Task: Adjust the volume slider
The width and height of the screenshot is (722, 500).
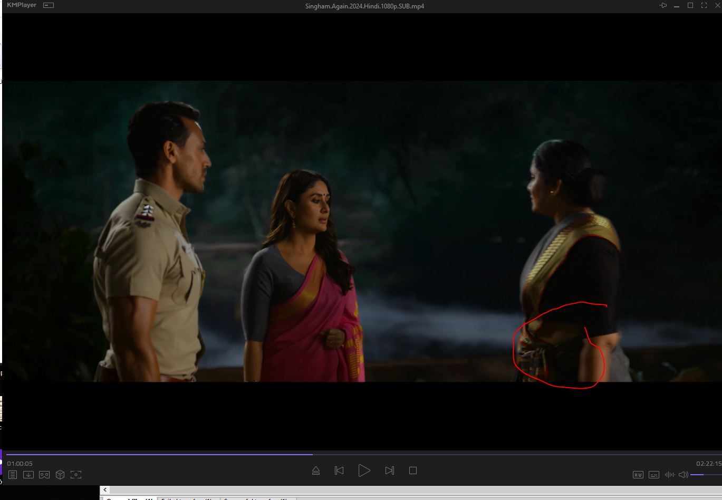Action: 704,475
